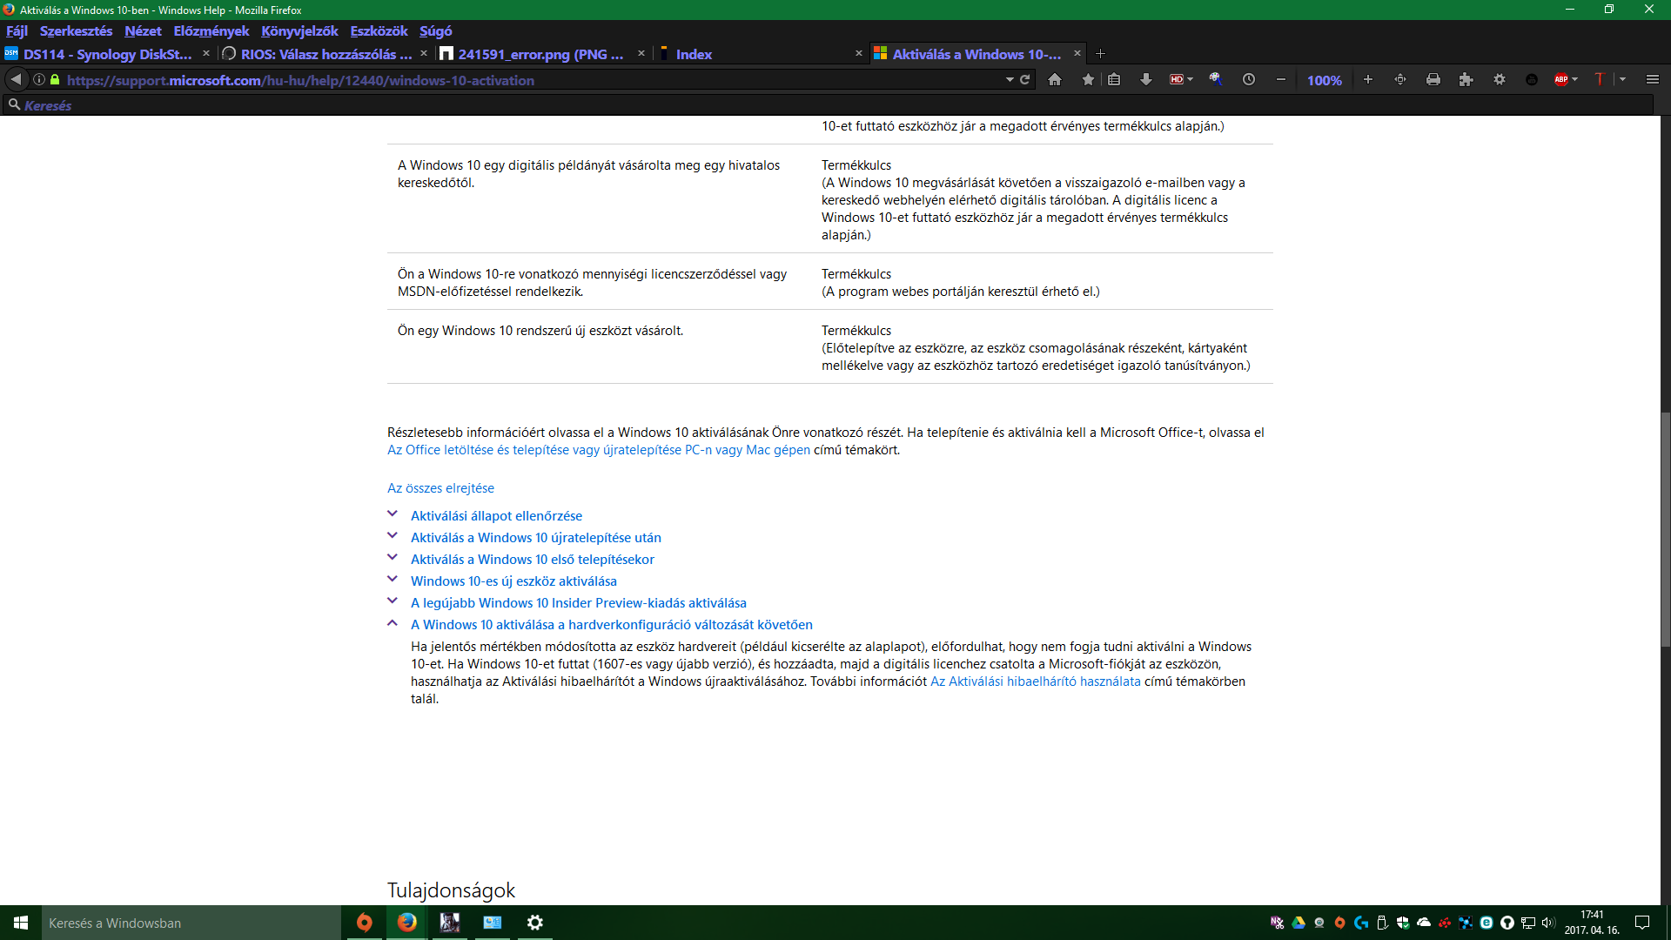Viewport: 1671px width, 940px height.
Task: Switch to Firefox in the taskbar
Action: pyautogui.click(x=406, y=923)
